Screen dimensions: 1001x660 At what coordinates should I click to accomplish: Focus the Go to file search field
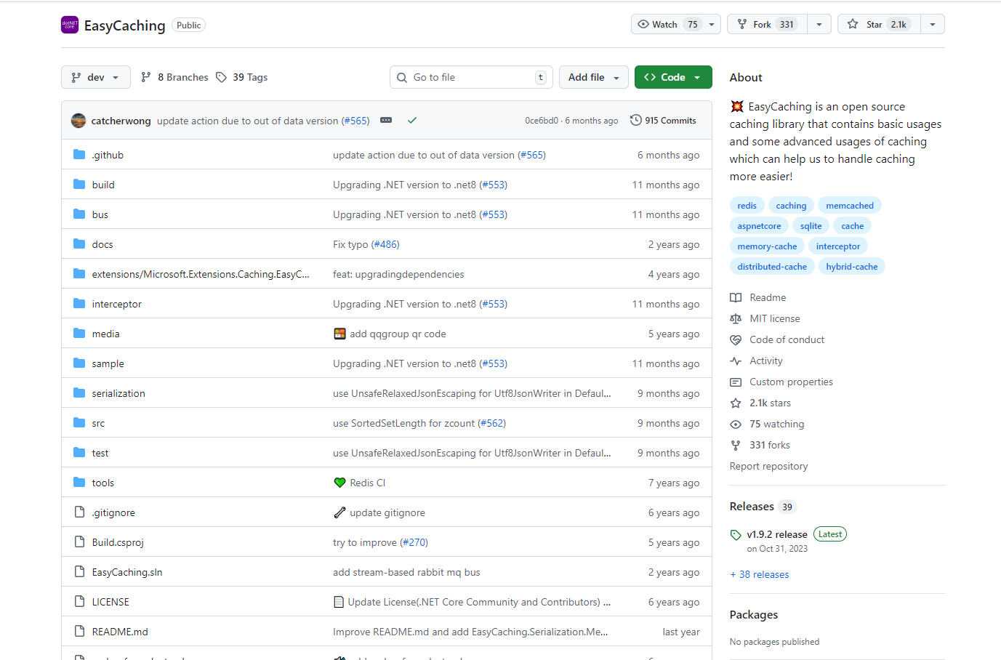[471, 77]
